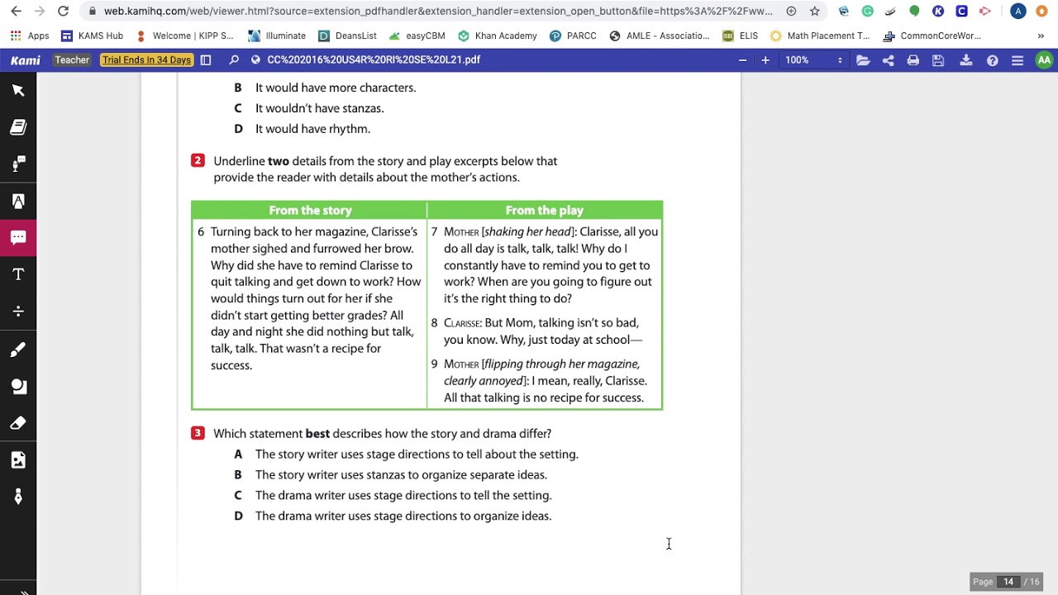Open the Khan Academy bookmark
This screenshot has height=595, width=1058.
coord(498,36)
